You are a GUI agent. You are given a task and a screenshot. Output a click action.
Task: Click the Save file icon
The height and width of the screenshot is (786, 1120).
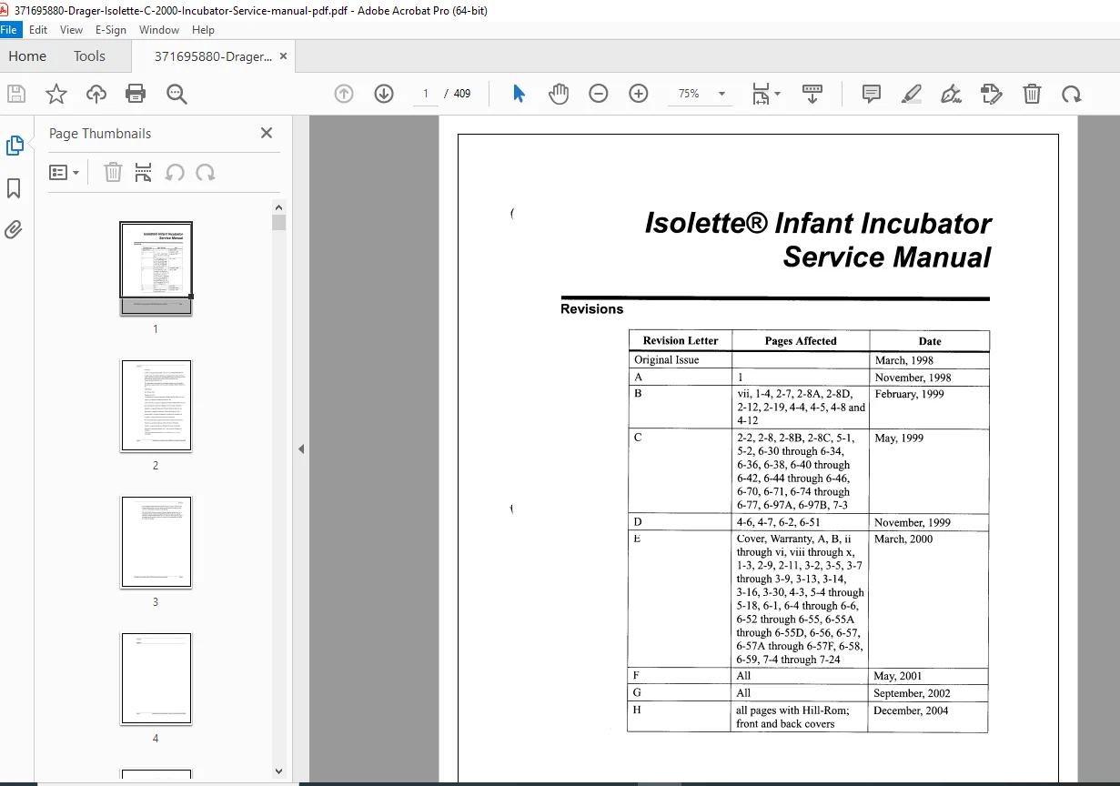click(x=16, y=94)
